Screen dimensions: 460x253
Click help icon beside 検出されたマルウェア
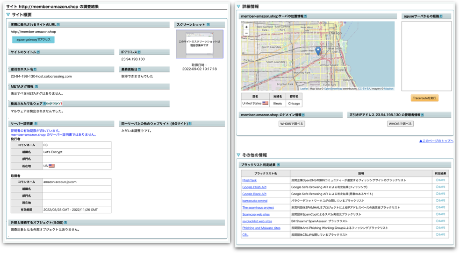click(44, 104)
